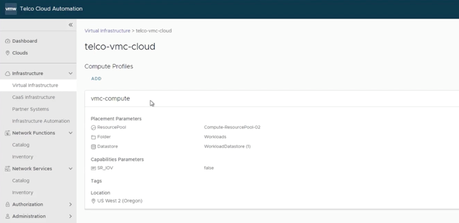The image size is (459, 223).
Task: Collapse the Network Services section chevron
Action: tap(71, 169)
